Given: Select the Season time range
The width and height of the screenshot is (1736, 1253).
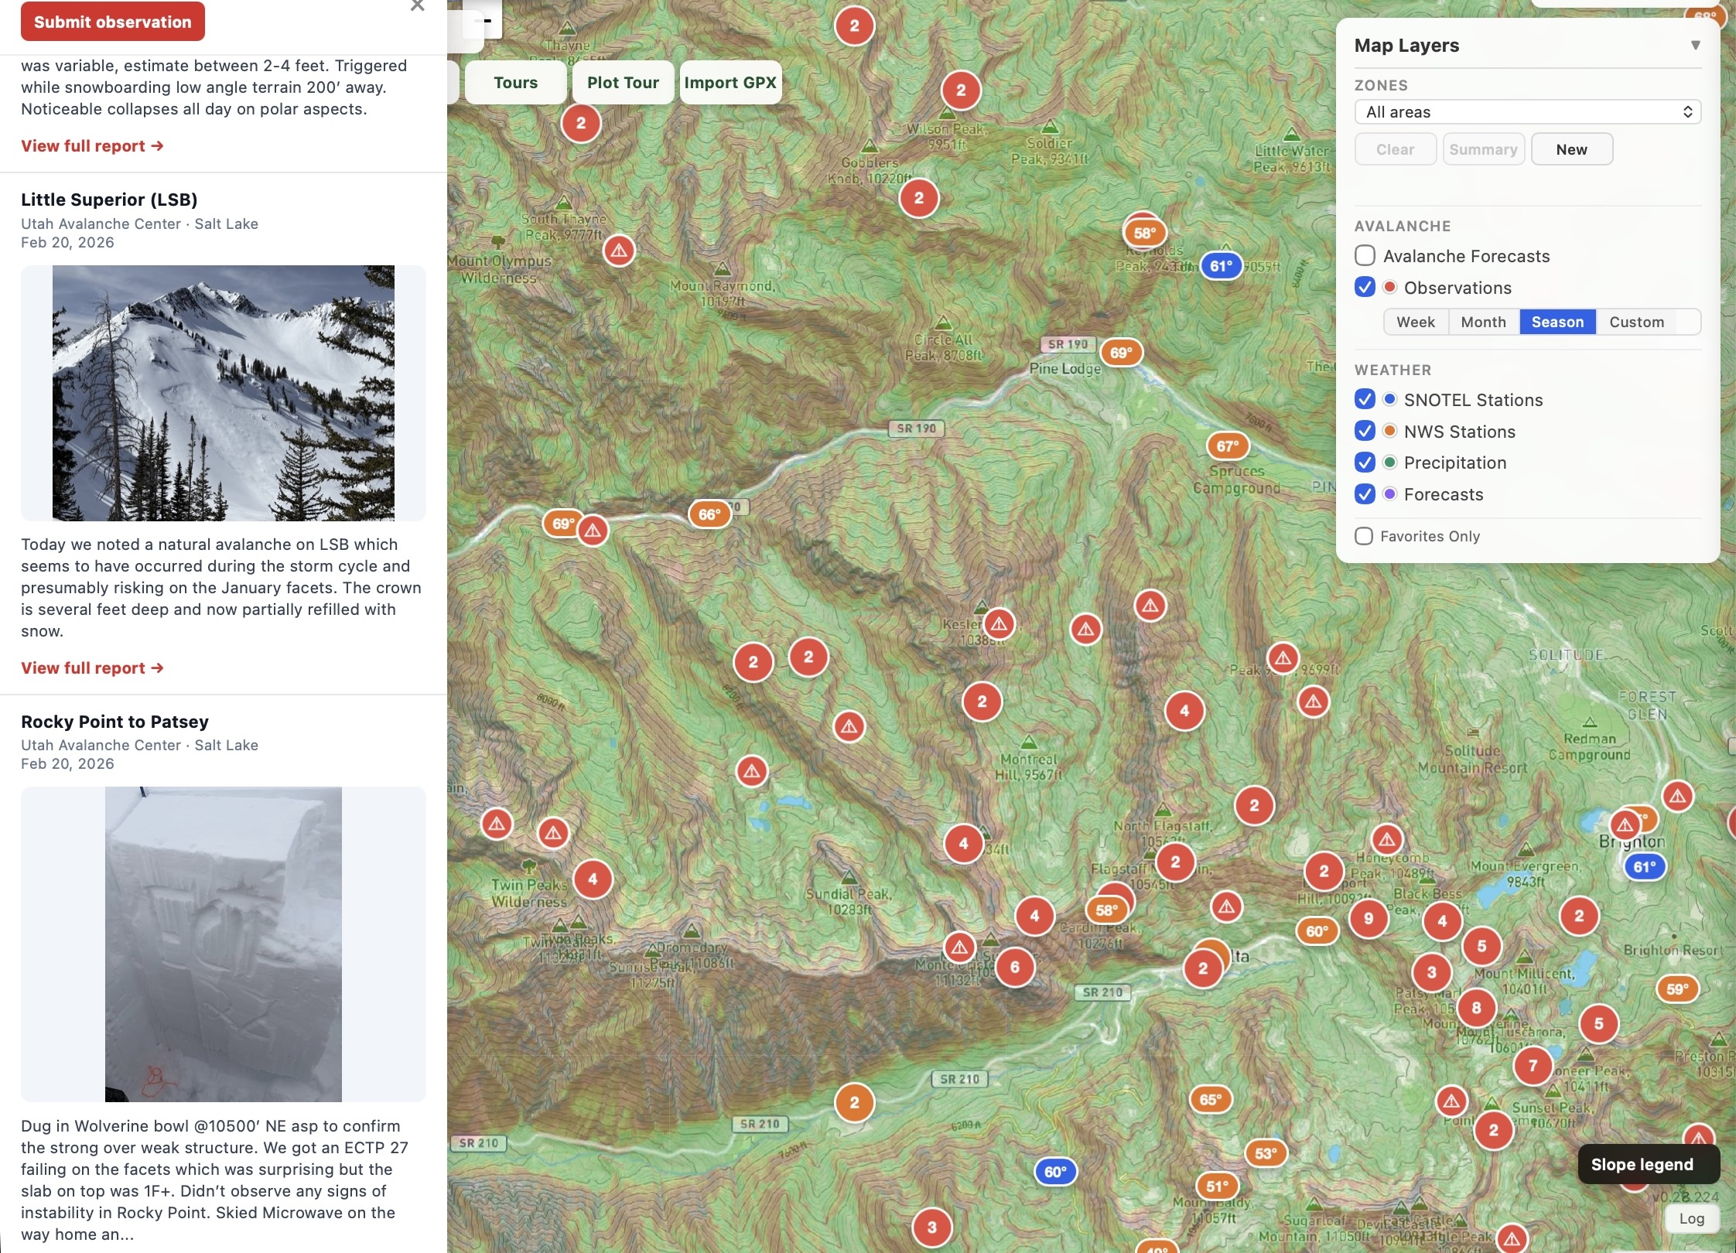Looking at the screenshot, I should [1557, 322].
